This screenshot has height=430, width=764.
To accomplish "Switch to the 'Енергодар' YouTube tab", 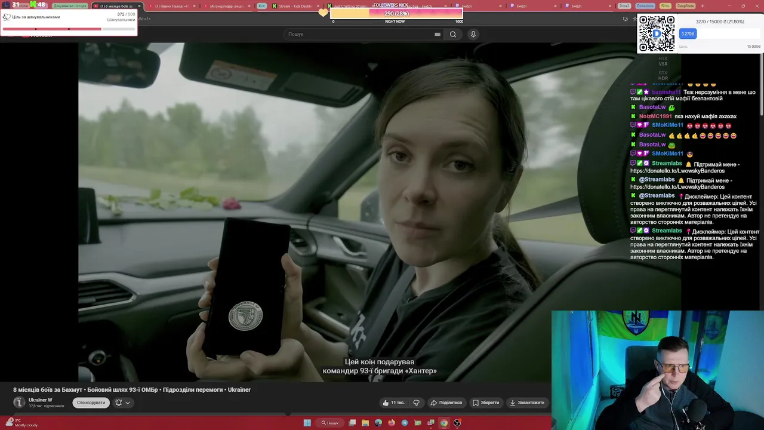I will 226,6.
